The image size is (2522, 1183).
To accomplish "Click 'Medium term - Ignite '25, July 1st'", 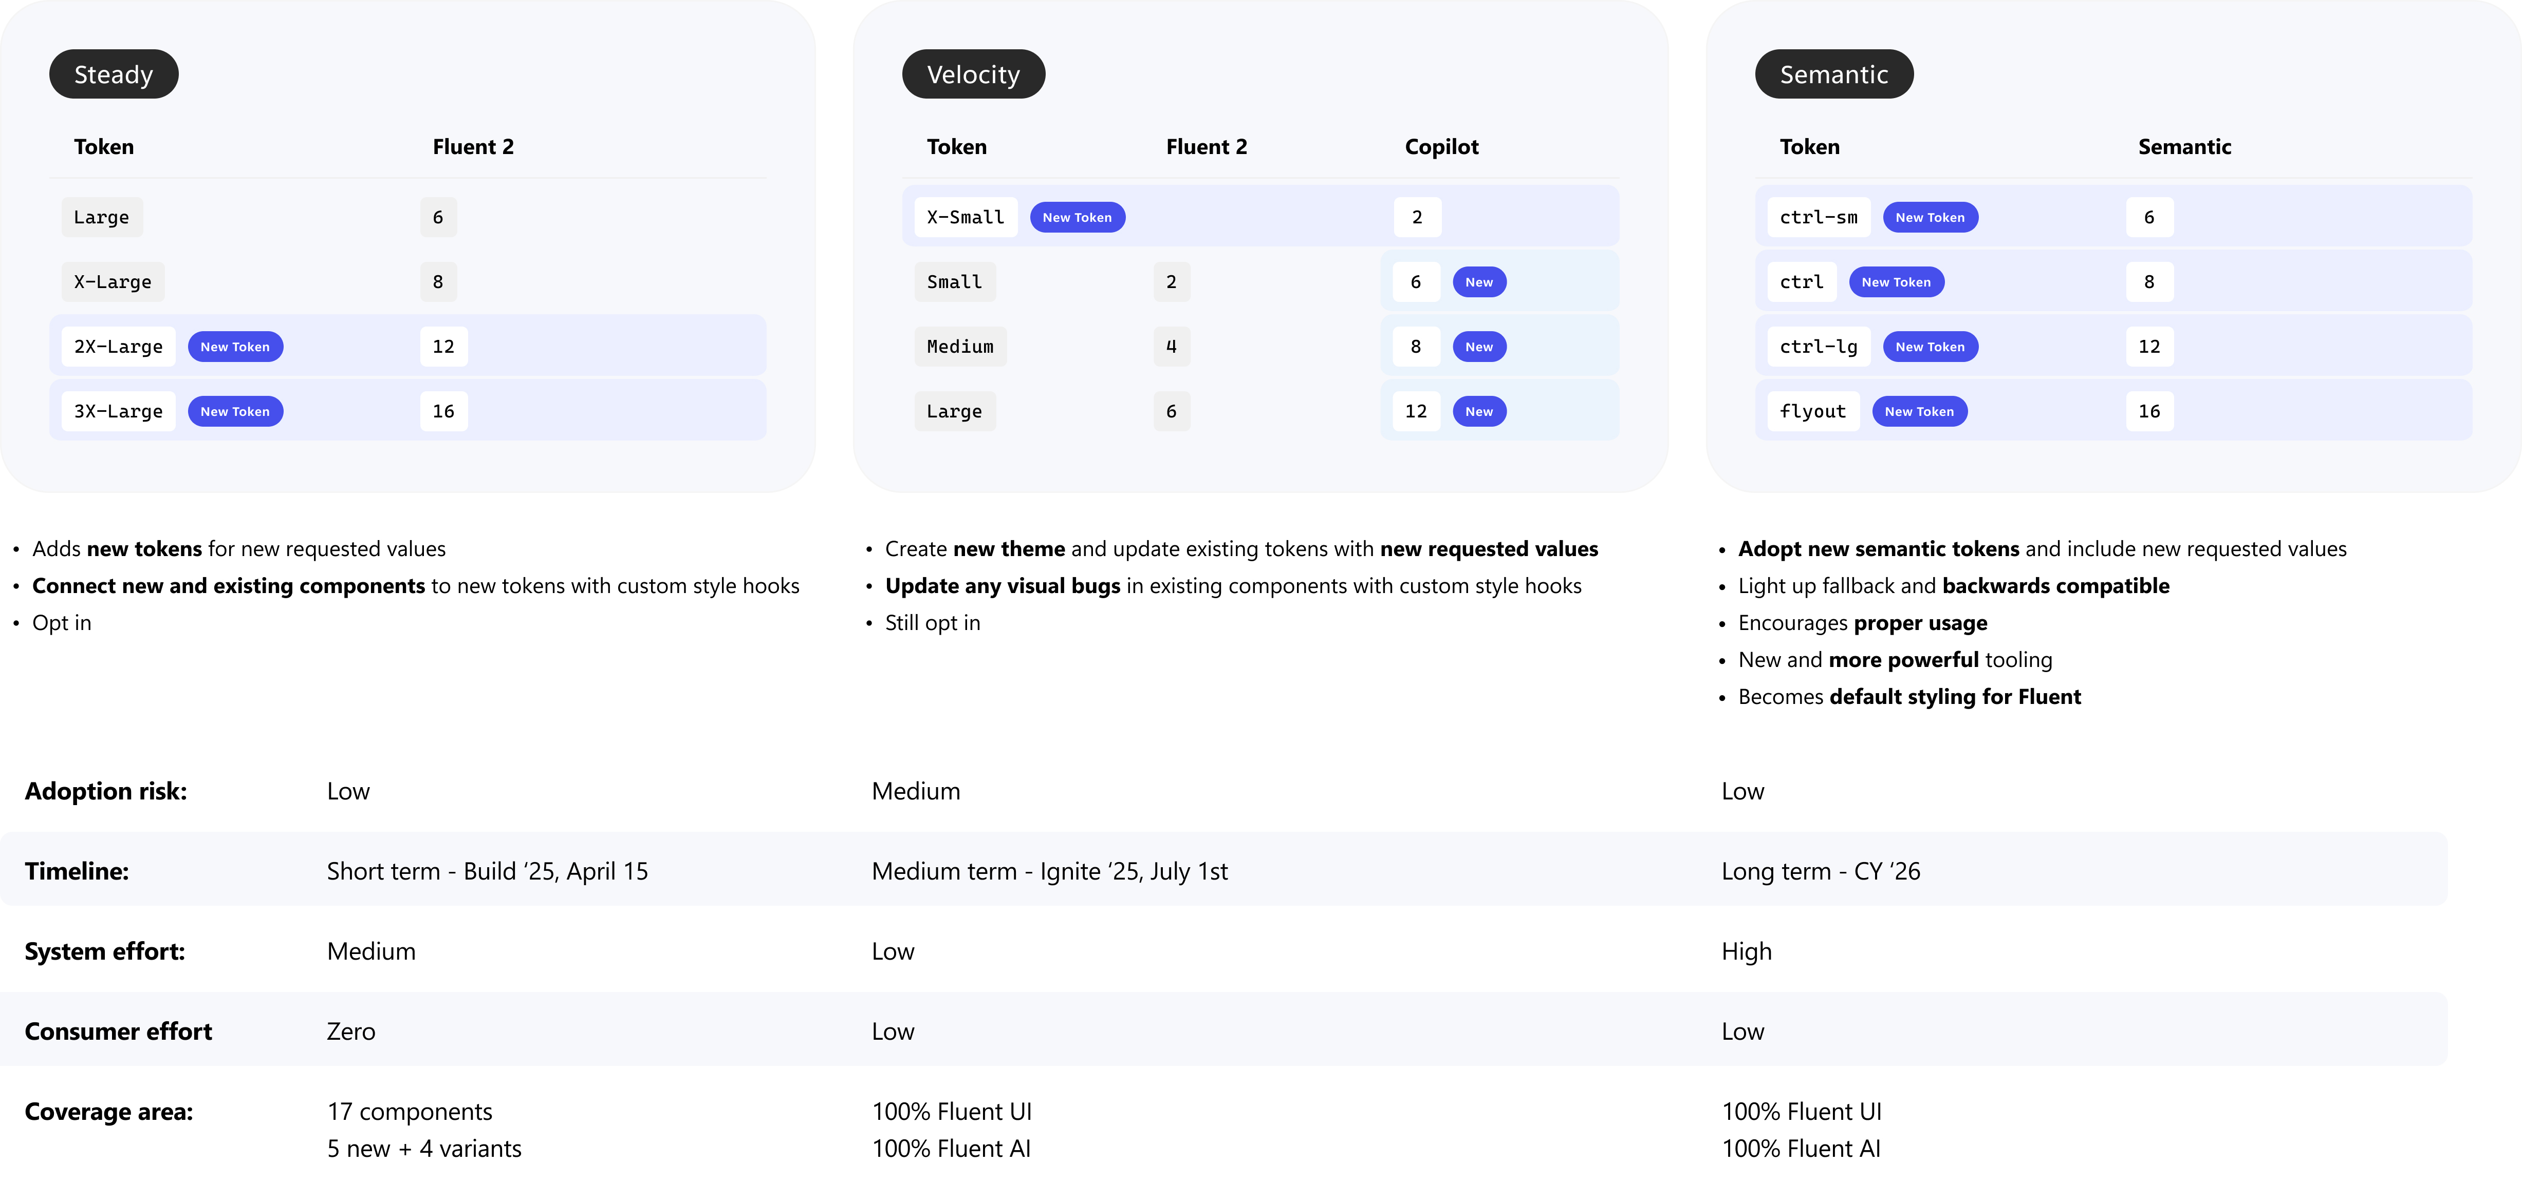I will 1049,871.
